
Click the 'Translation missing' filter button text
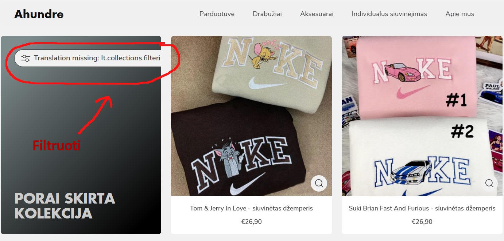(97, 58)
